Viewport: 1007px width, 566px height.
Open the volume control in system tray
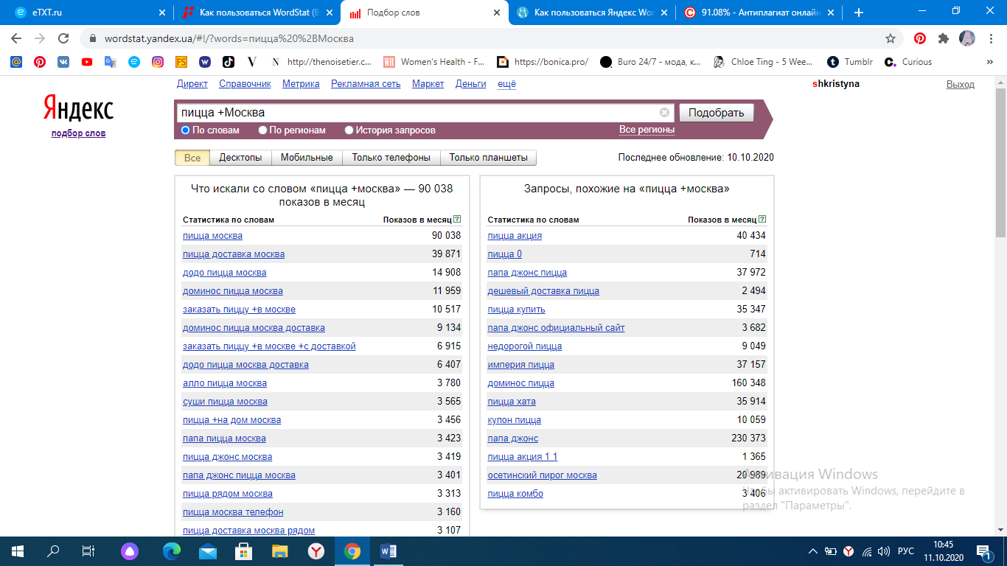[x=884, y=551]
